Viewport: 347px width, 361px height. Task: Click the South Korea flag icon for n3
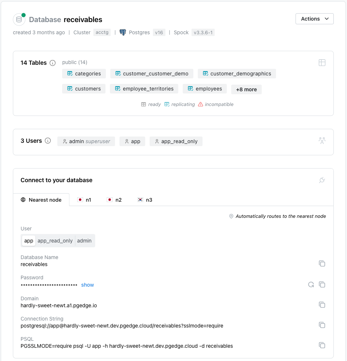point(140,199)
